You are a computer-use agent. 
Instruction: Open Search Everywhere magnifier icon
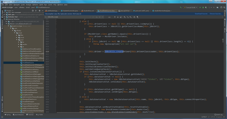224,7
